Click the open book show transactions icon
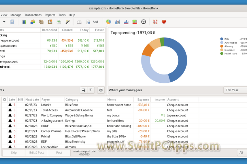The width and height of the screenshot is (247, 164). (79, 22)
